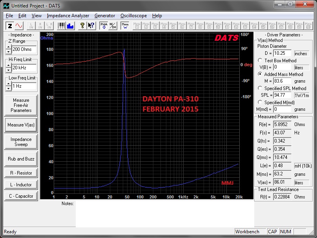Select the Mem 3 memory slot

(x=155, y=25)
